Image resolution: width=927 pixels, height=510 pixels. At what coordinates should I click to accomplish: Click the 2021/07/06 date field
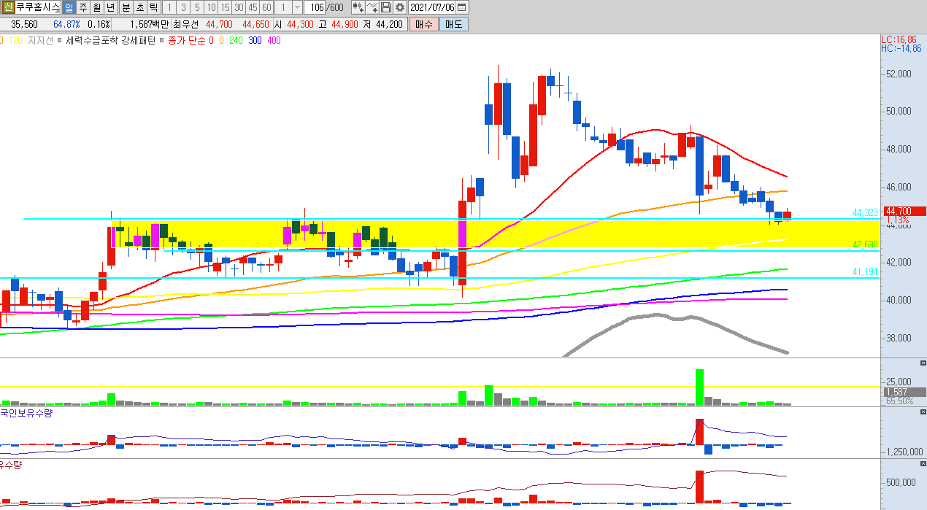pos(432,7)
